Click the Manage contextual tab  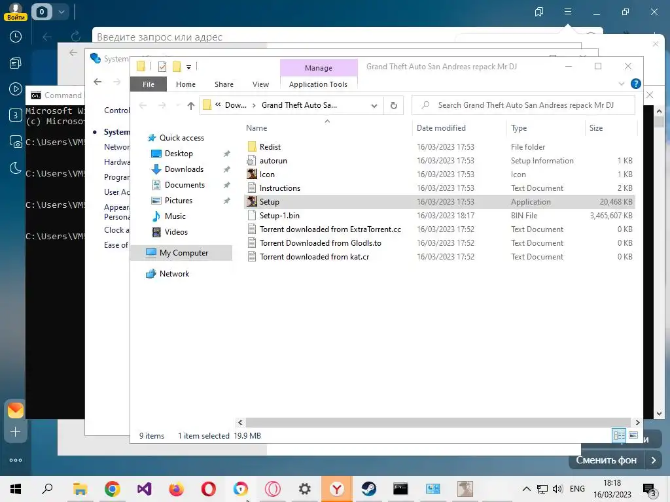[319, 67]
